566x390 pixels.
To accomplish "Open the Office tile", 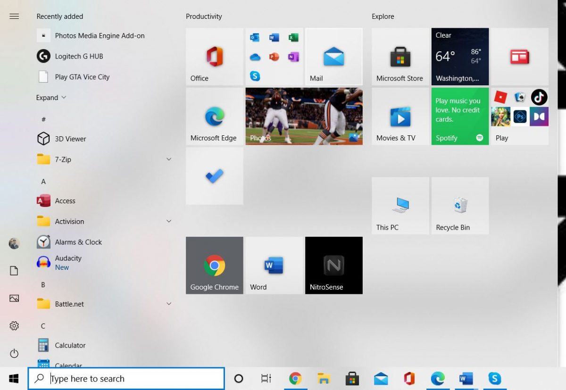I will [x=214, y=57].
